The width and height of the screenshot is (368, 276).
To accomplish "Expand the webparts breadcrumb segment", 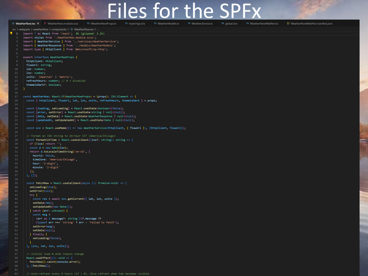I will click(25, 30).
